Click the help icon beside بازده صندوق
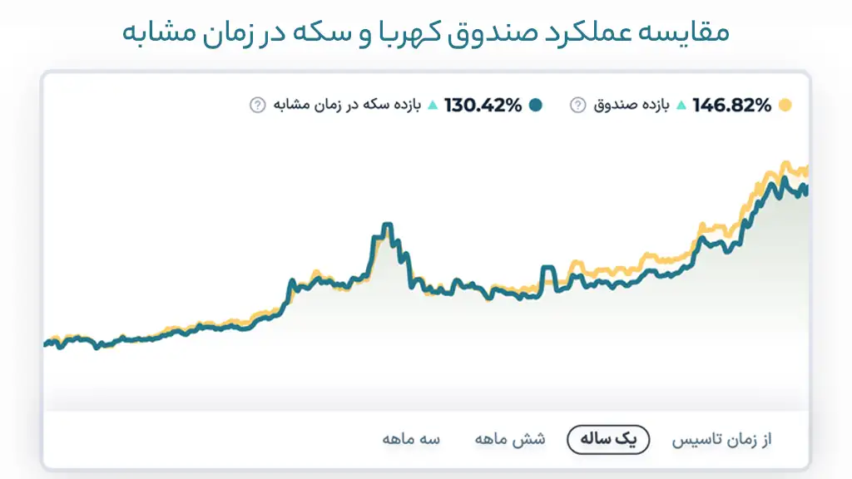 tap(577, 106)
